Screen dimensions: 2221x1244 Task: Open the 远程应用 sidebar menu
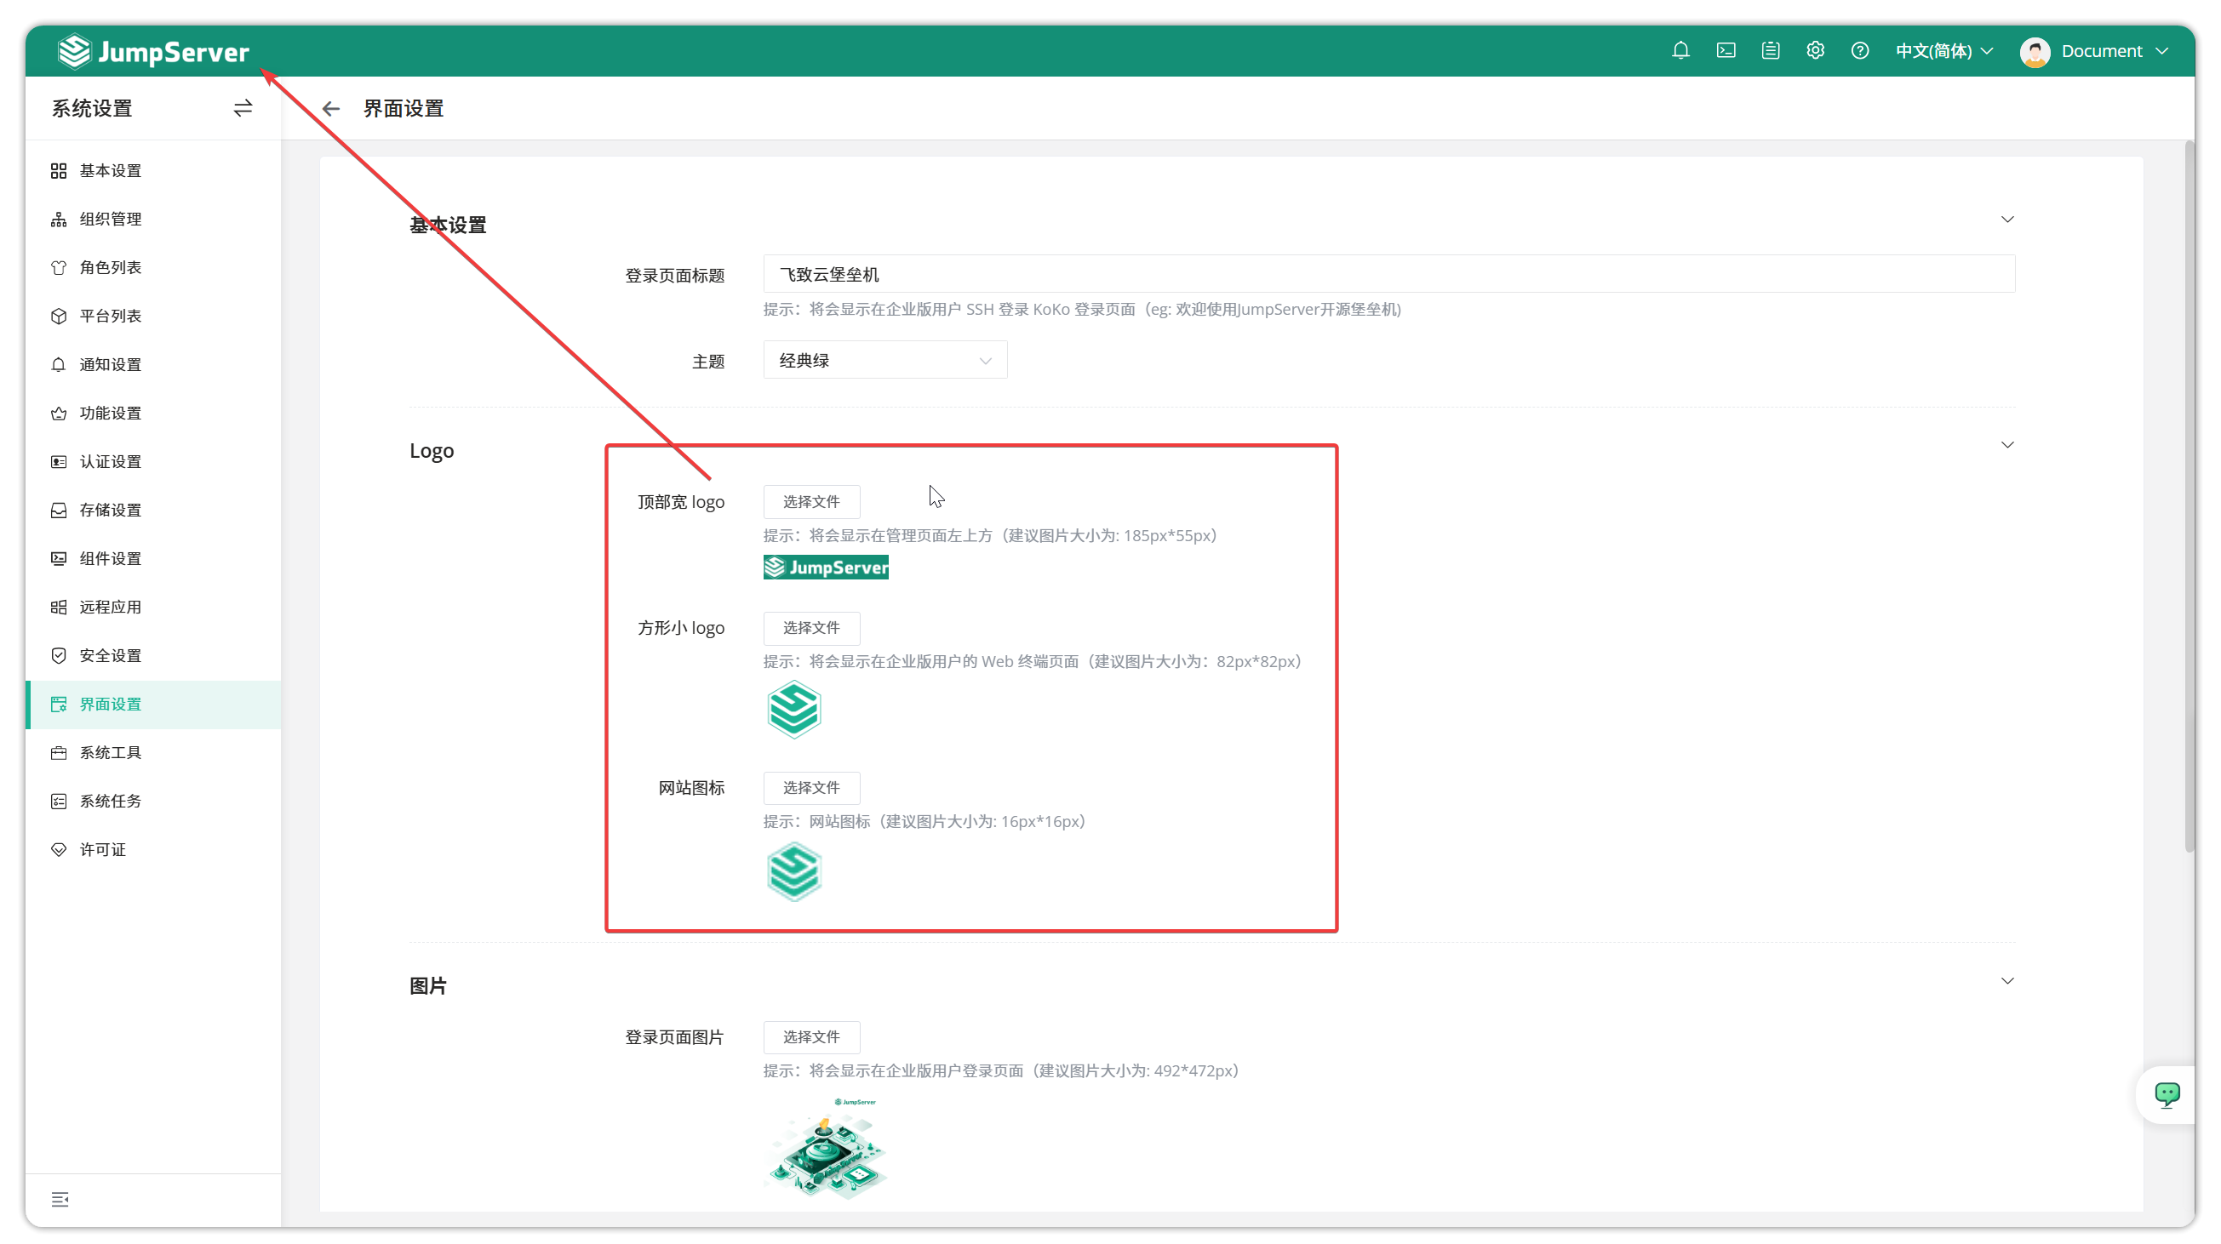coord(153,608)
